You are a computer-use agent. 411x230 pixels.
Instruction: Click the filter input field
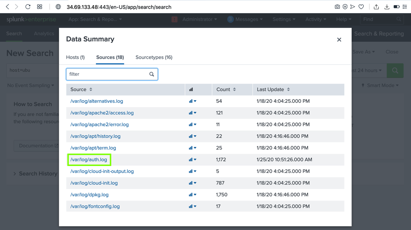[112, 74]
